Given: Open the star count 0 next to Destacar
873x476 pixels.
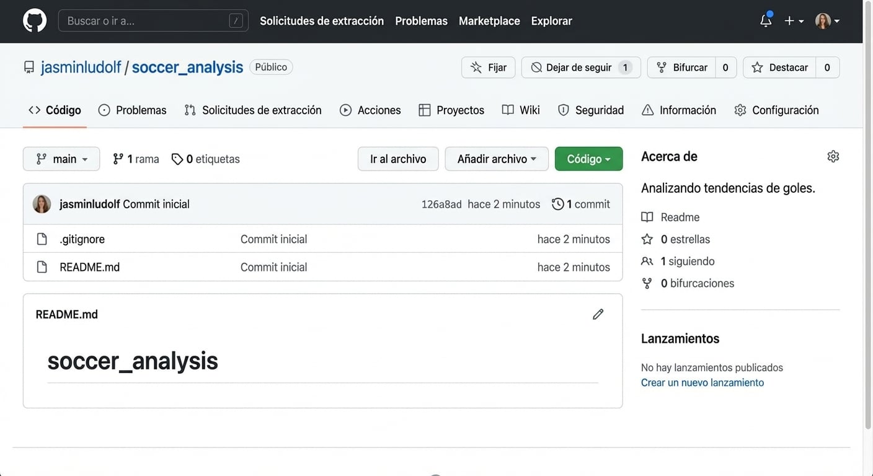Looking at the screenshot, I should click(x=827, y=68).
